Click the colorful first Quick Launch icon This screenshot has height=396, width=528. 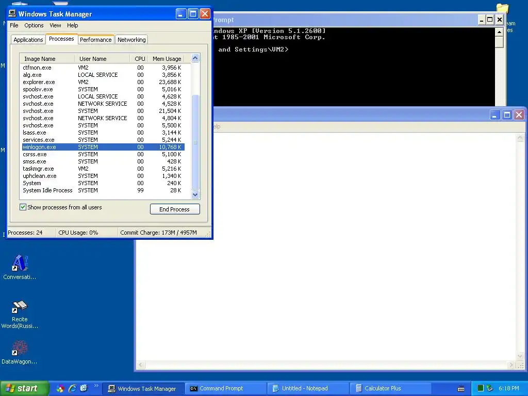coord(60,388)
